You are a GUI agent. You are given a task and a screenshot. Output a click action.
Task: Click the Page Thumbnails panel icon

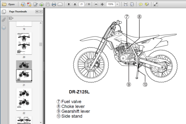coord(4,11)
